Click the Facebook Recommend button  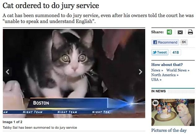tap(165, 42)
